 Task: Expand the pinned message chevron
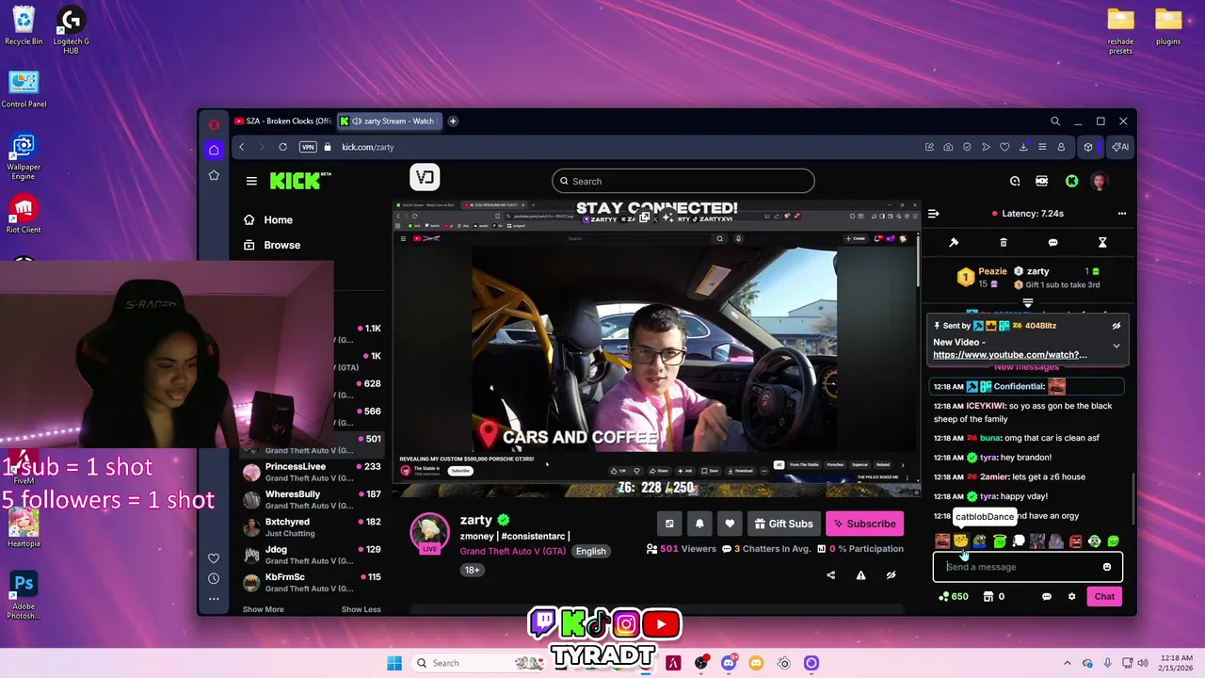(x=1117, y=346)
